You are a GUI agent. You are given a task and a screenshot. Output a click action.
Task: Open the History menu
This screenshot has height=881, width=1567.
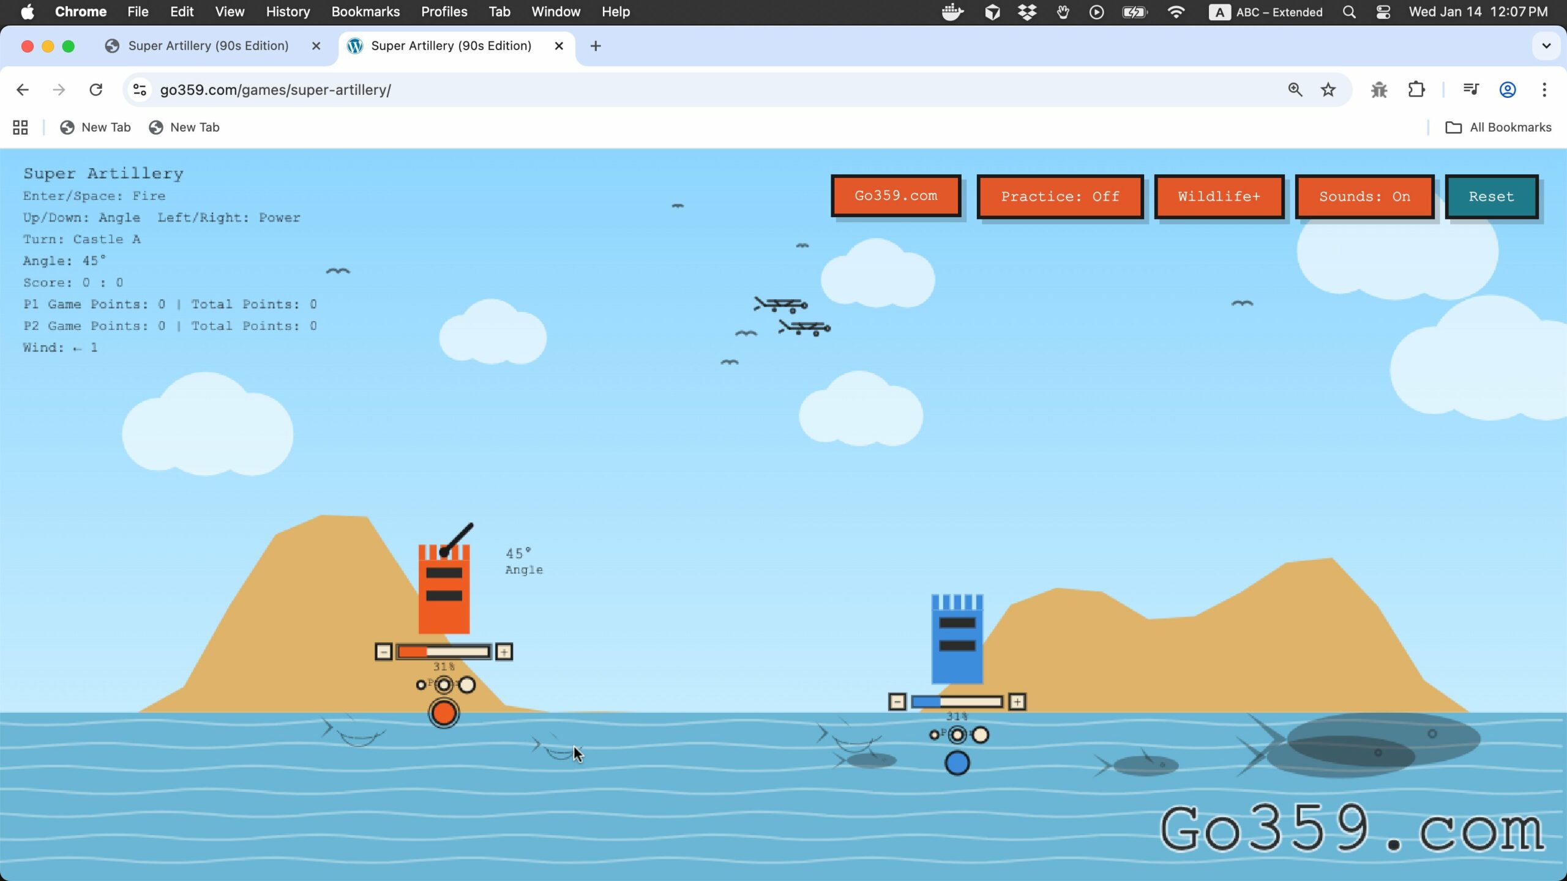288,12
